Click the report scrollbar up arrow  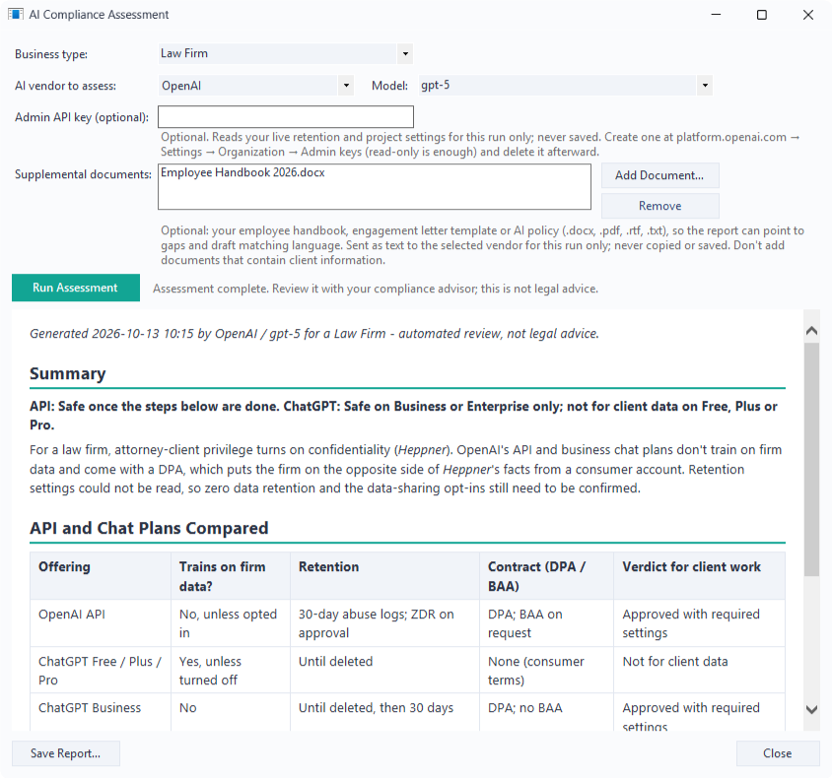[x=811, y=331]
